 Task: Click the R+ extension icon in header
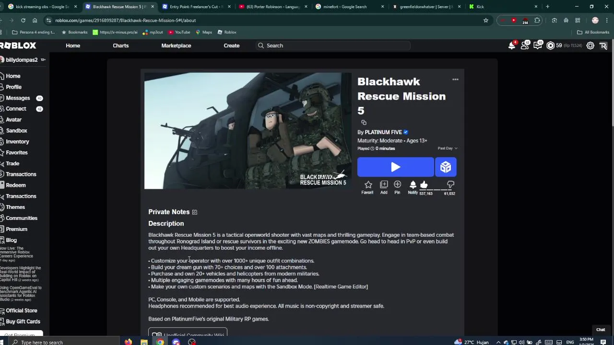click(603, 46)
